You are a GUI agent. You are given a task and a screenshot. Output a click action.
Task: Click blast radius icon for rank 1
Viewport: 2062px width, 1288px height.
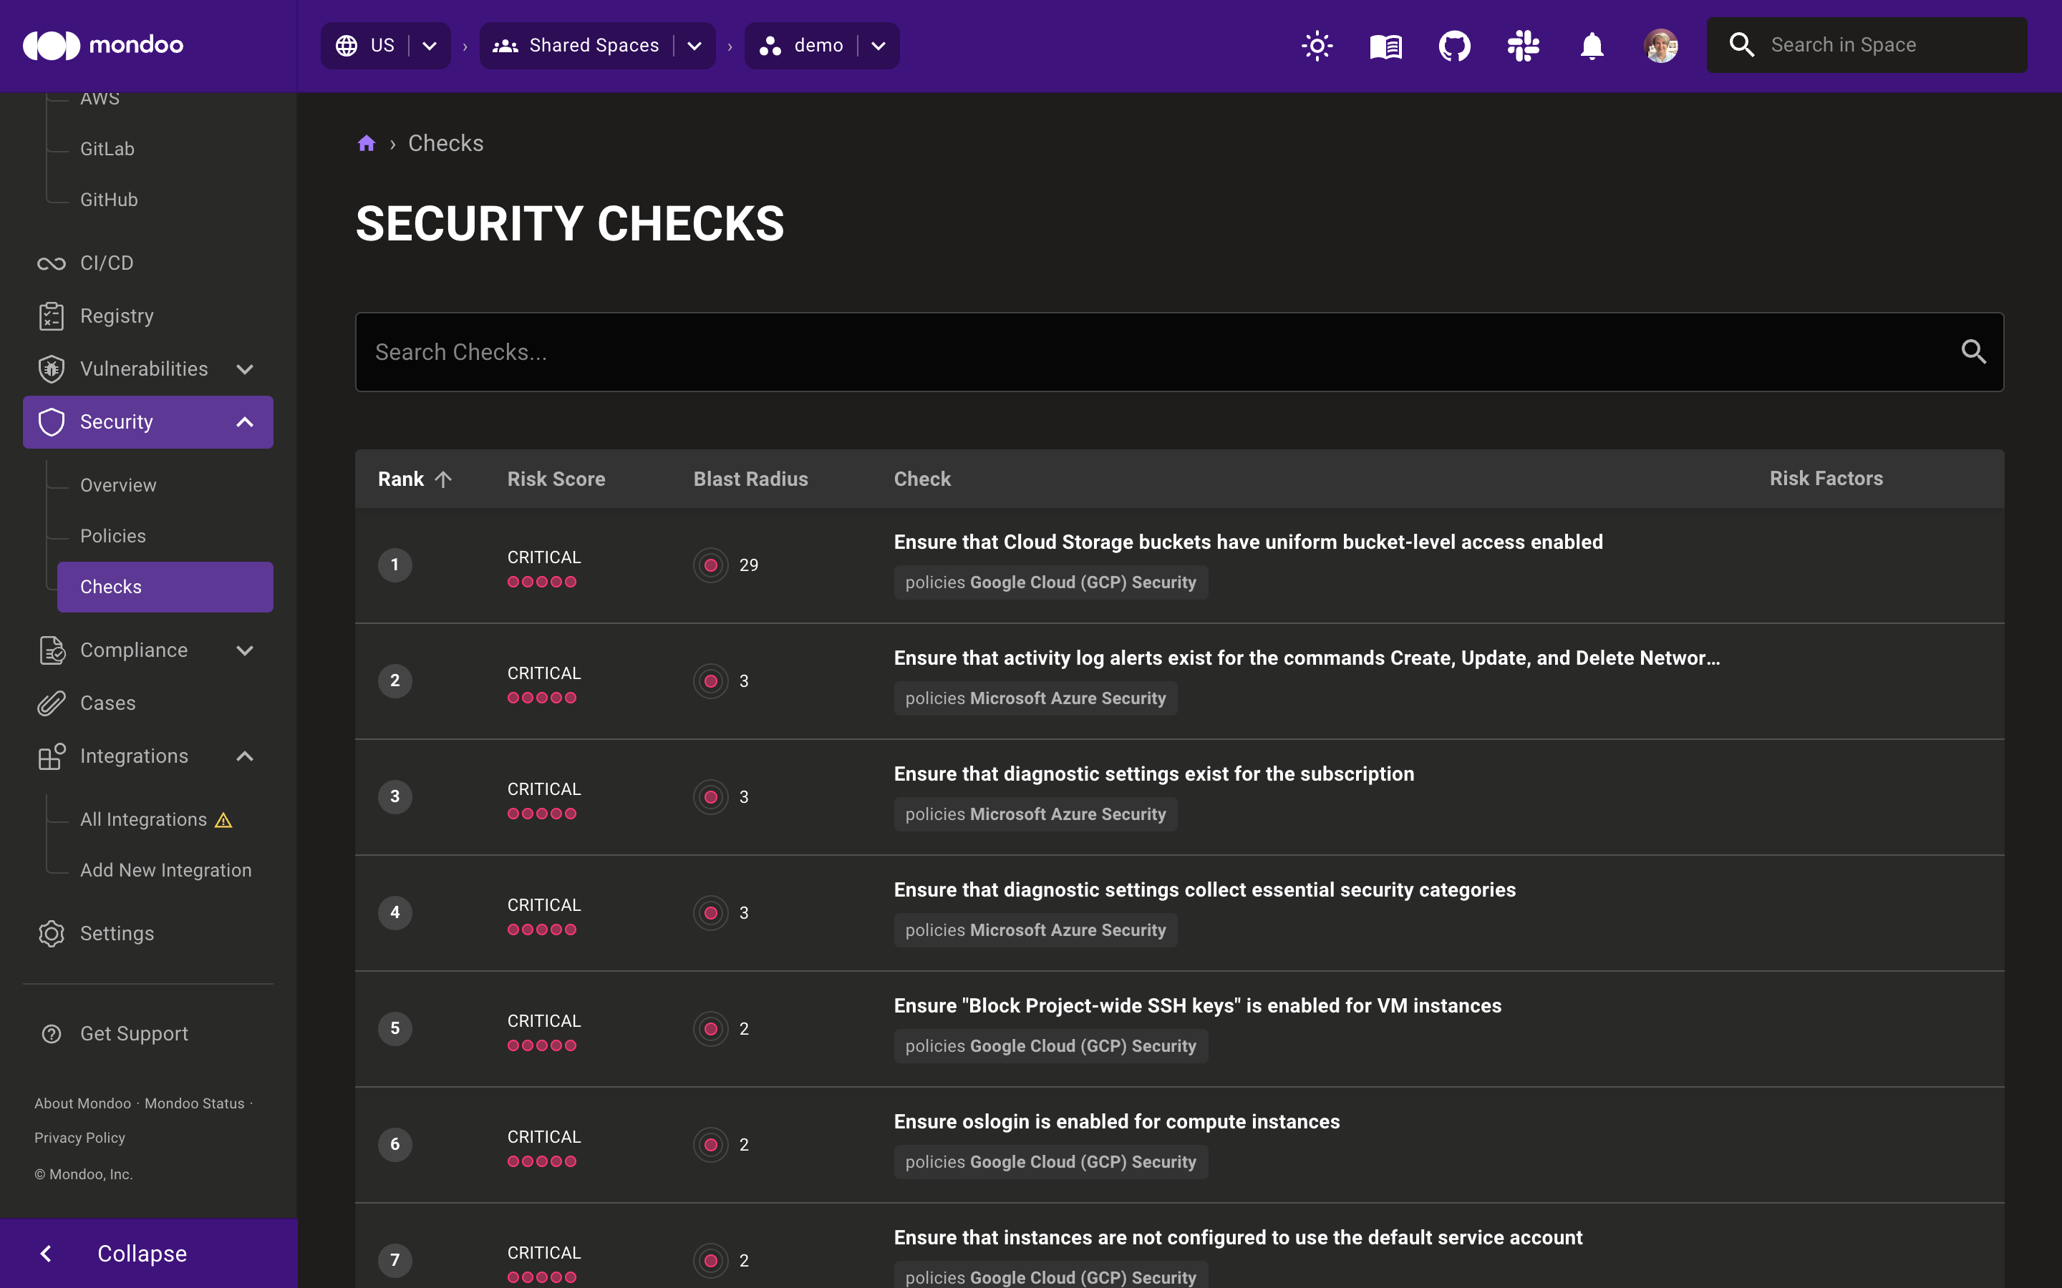(x=711, y=565)
